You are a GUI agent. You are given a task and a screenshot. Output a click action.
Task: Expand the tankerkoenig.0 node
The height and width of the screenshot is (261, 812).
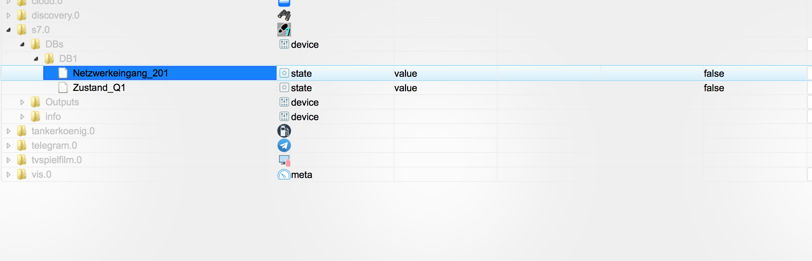click(9, 131)
